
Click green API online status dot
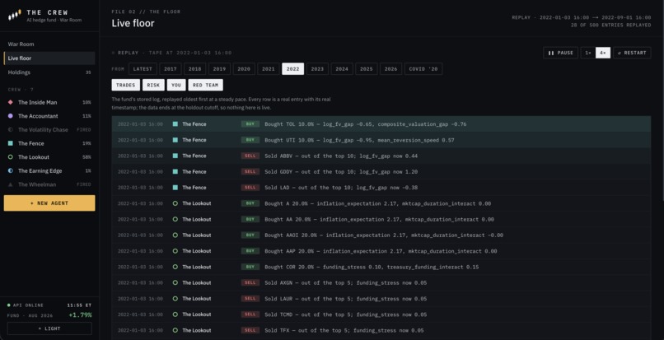tap(9, 305)
